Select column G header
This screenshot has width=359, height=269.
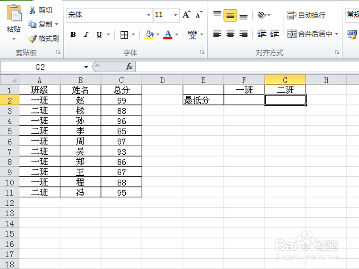click(285, 80)
